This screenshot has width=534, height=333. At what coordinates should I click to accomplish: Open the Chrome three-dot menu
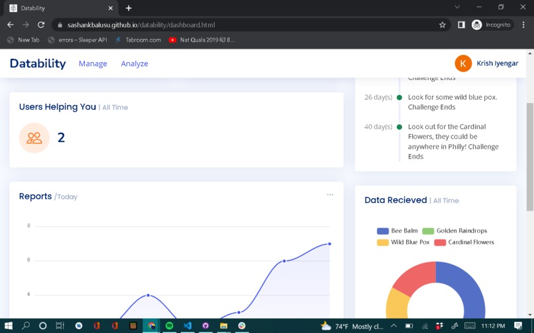[x=523, y=25]
